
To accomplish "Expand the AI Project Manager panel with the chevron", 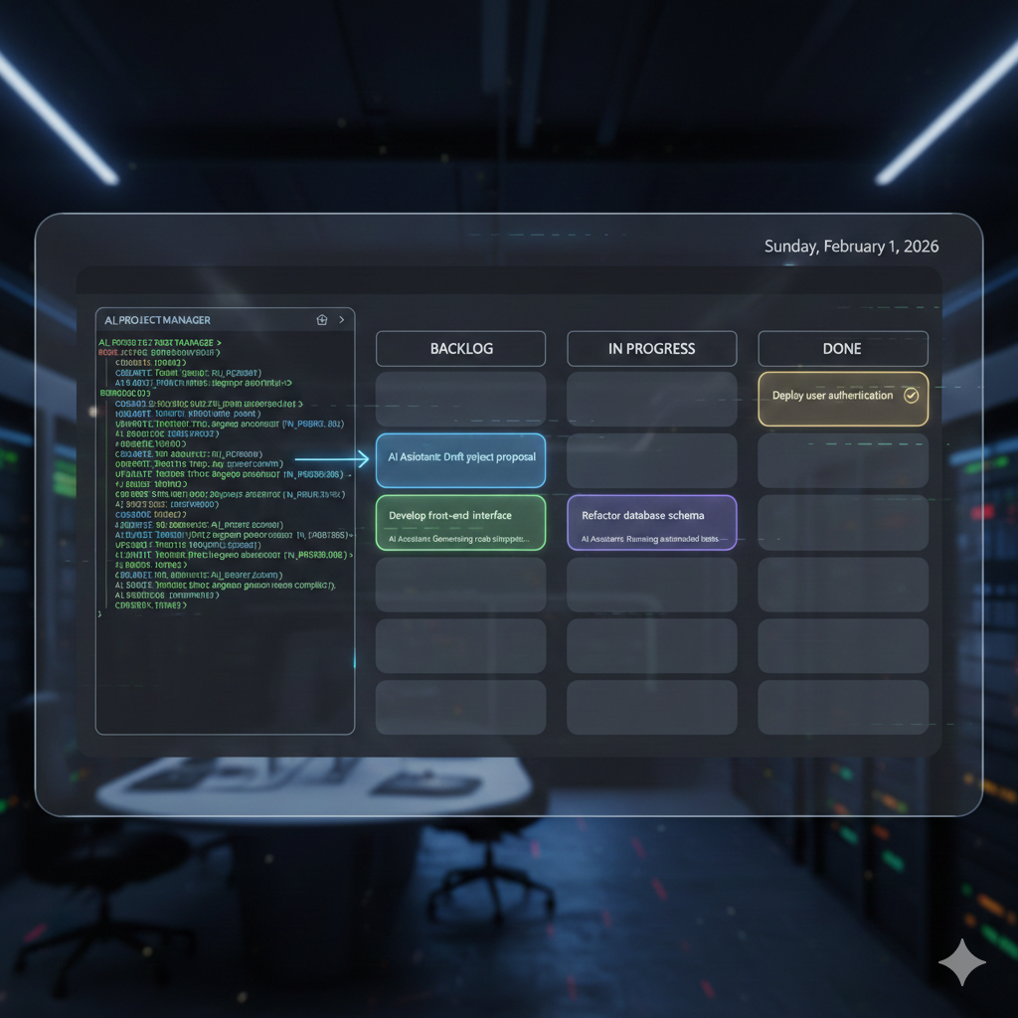I will click(342, 319).
